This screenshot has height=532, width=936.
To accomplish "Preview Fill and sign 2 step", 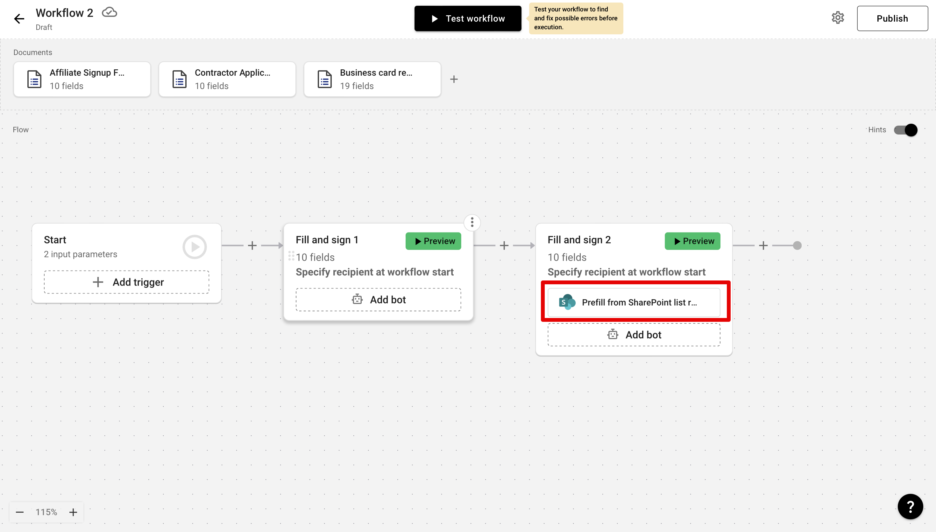I will click(692, 241).
